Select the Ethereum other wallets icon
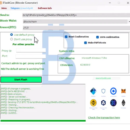This screenshot has height=130, width=130. (x=123, y=103)
